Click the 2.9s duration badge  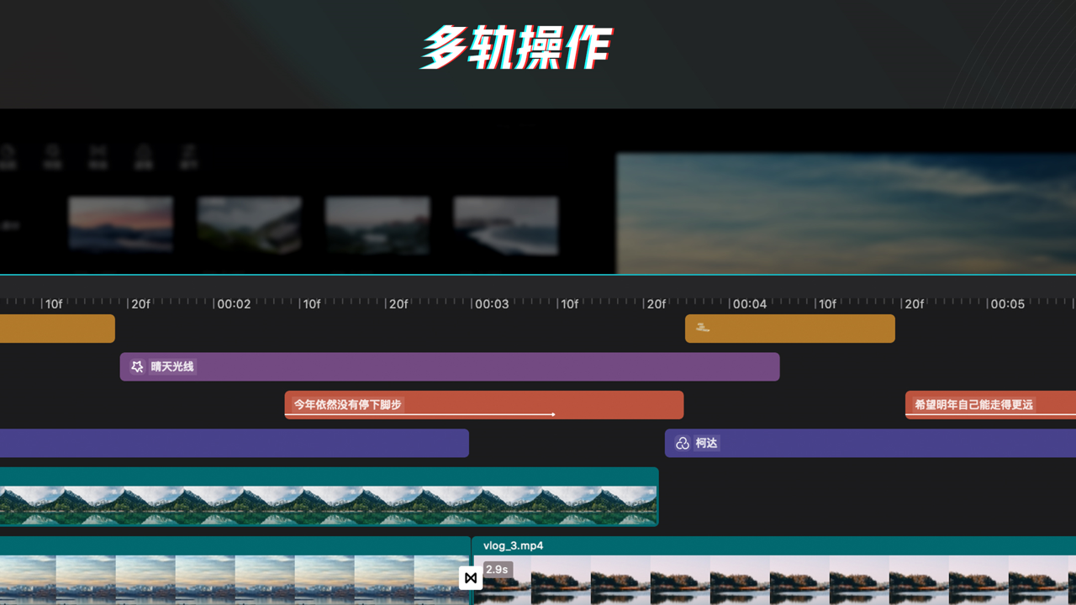click(x=498, y=569)
